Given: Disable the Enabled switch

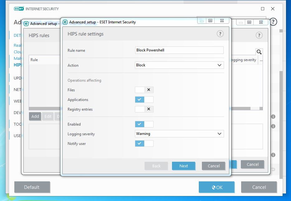Looking at the screenshot, I should 144,124.
